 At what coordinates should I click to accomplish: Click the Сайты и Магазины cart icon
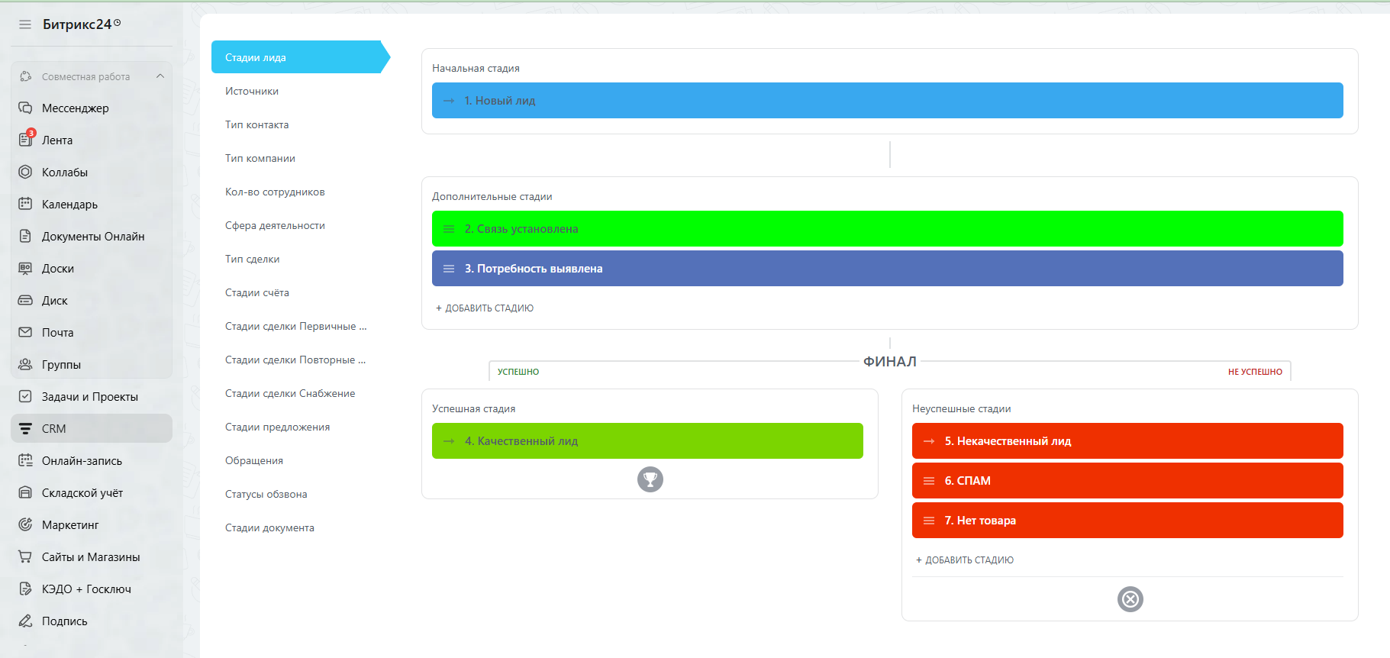(25, 556)
